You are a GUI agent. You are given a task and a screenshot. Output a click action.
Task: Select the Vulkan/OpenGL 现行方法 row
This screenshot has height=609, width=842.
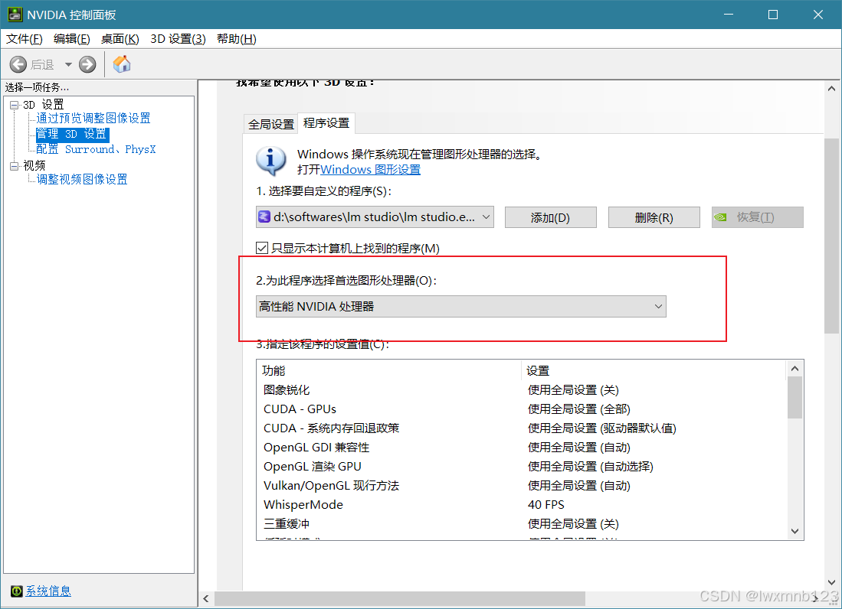(522, 486)
